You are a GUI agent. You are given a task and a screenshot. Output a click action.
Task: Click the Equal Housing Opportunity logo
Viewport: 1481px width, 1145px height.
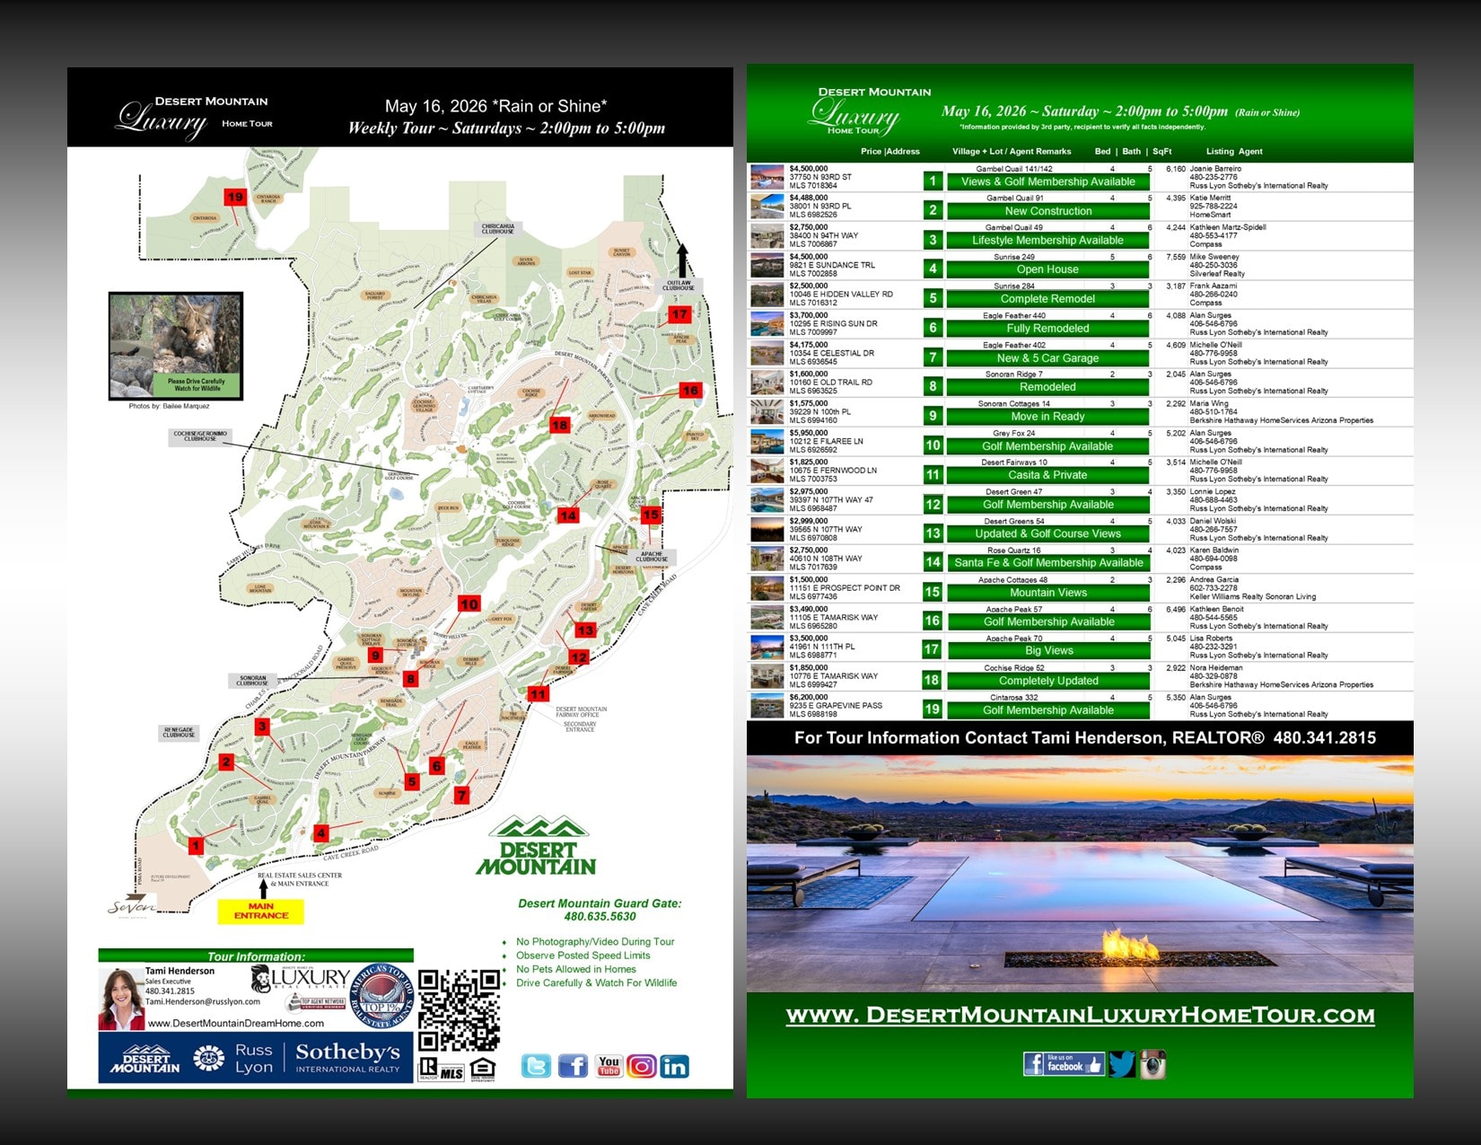coord(483,1069)
